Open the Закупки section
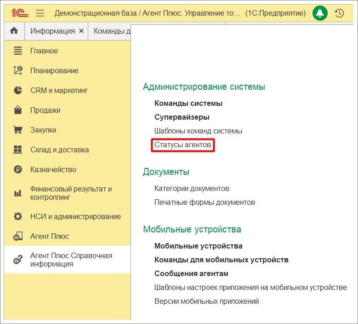Viewport: 358px width, 324px height. (43, 130)
